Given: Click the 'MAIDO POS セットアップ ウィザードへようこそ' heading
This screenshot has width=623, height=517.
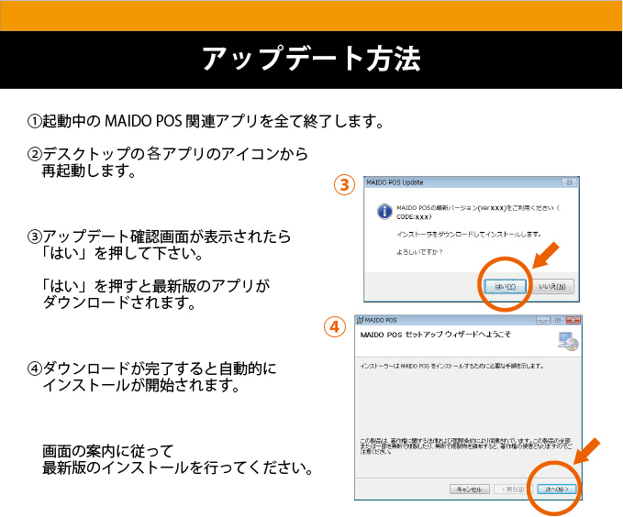Looking at the screenshot, I should [x=436, y=335].
